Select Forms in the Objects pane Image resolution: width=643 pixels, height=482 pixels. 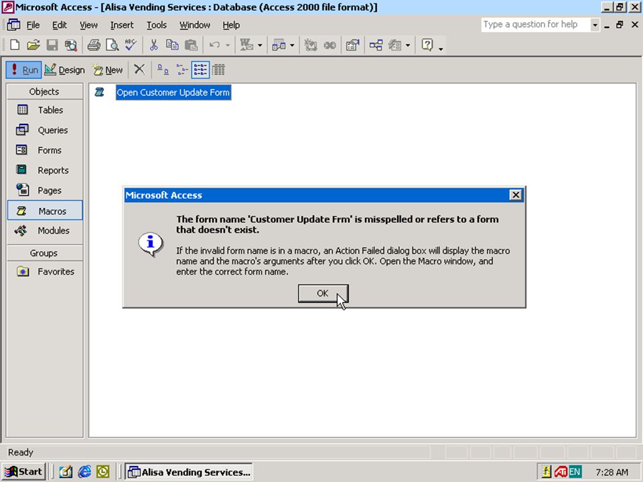(45, 150)
